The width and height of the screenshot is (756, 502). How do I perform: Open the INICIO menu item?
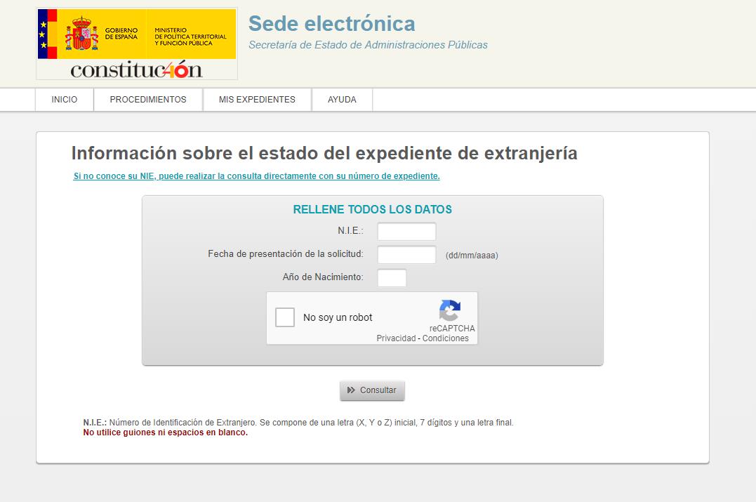coord(65,100)
